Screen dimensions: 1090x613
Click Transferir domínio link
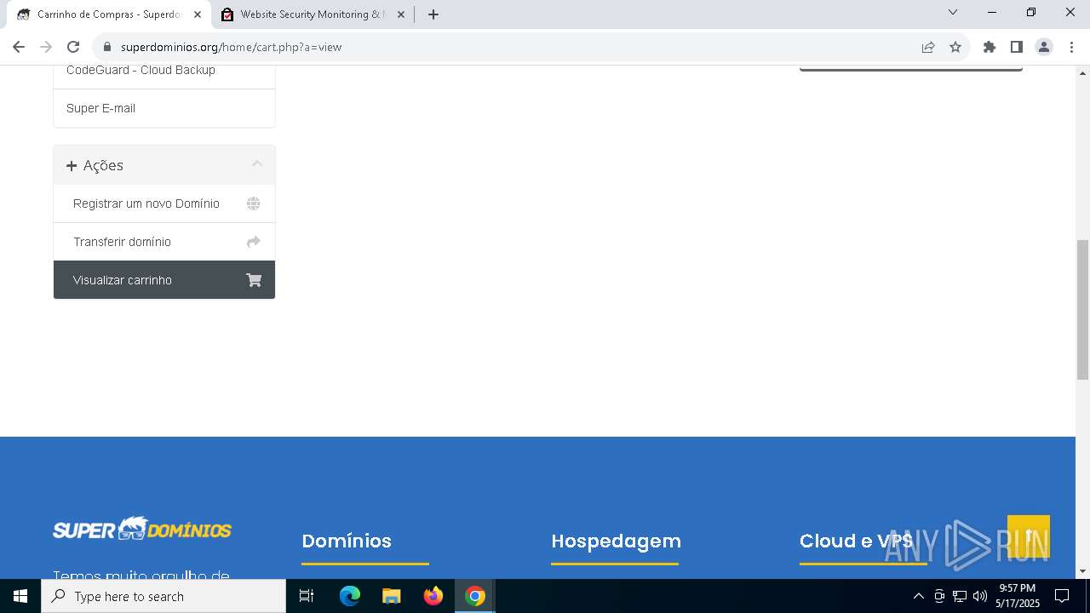click(163, 242)
